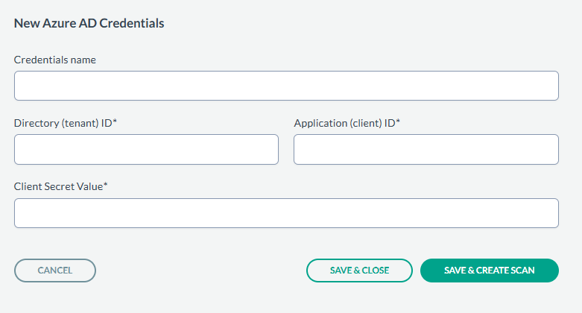This screenshot has width=582, height=313.
Task: Click the 'Credentials name' label
Action: 54,60
